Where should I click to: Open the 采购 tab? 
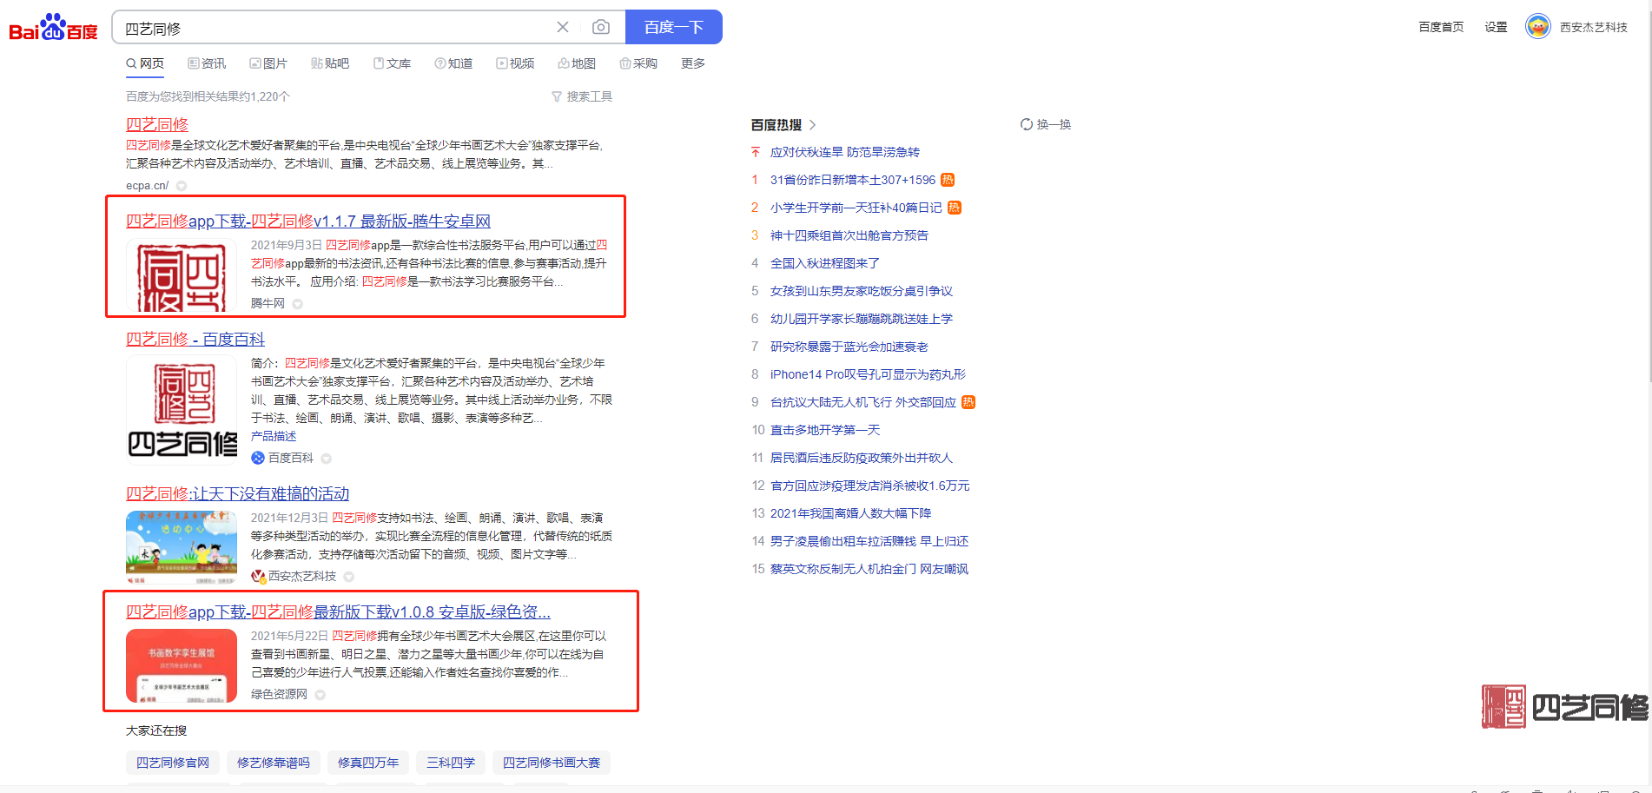click(x=638, y=63)
